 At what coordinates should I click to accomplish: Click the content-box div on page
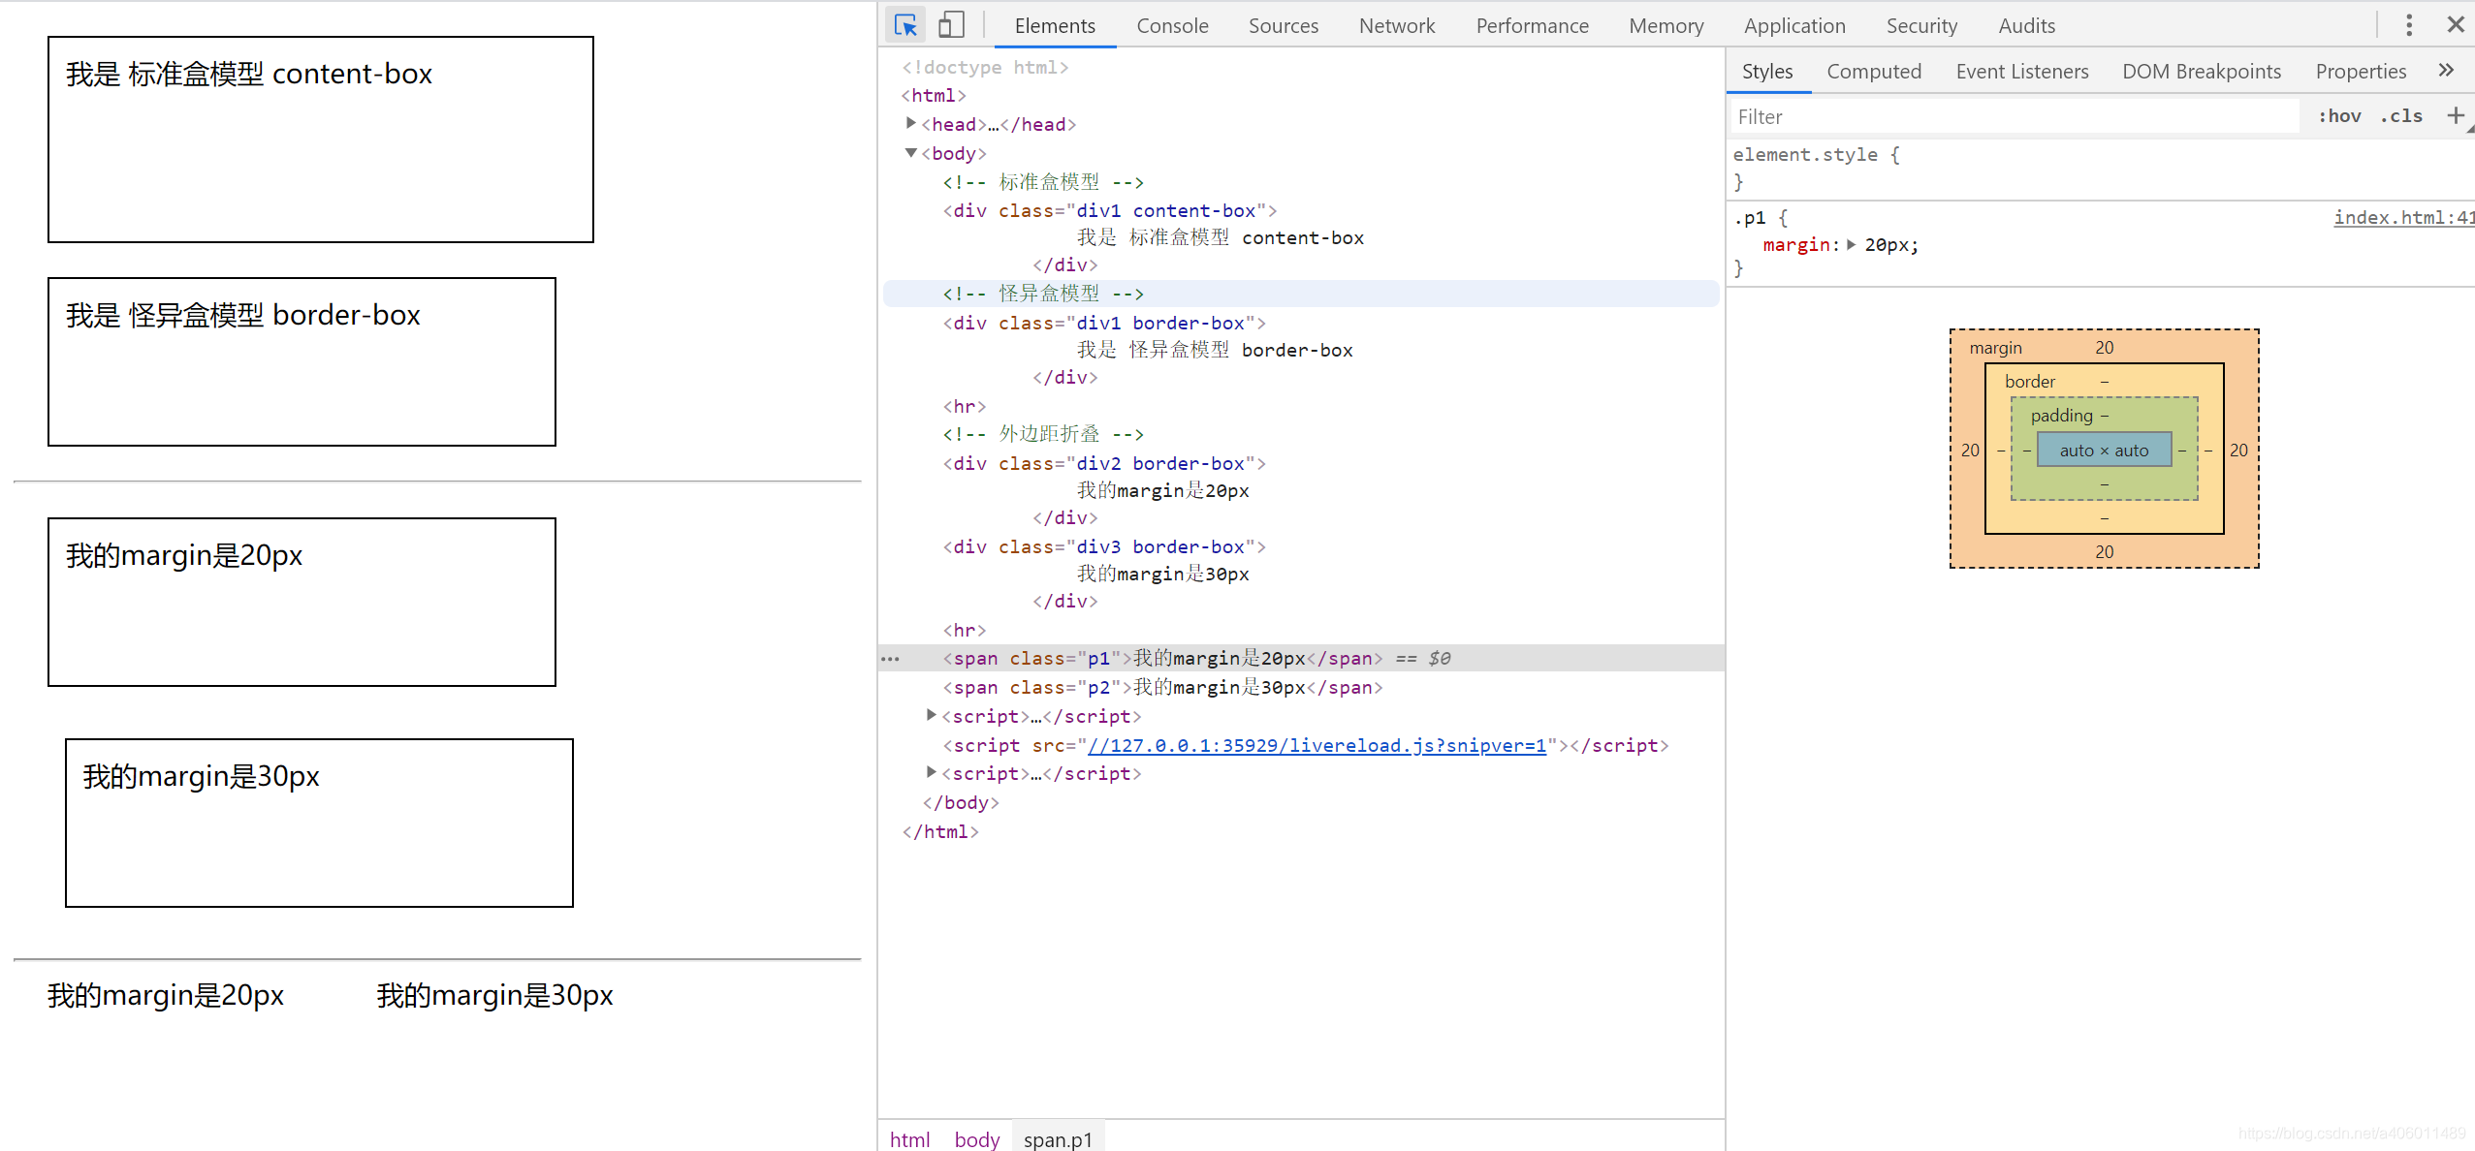[x=321, y=140]
